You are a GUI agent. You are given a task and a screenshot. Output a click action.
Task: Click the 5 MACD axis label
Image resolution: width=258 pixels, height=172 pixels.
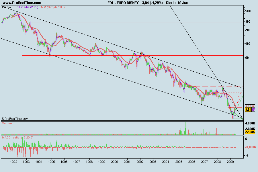point(246,139)
